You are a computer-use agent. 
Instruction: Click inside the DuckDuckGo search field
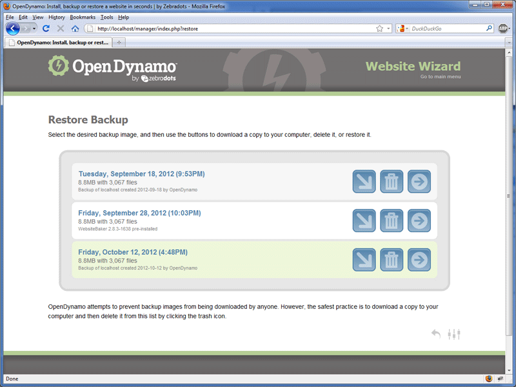pos(445,28)
